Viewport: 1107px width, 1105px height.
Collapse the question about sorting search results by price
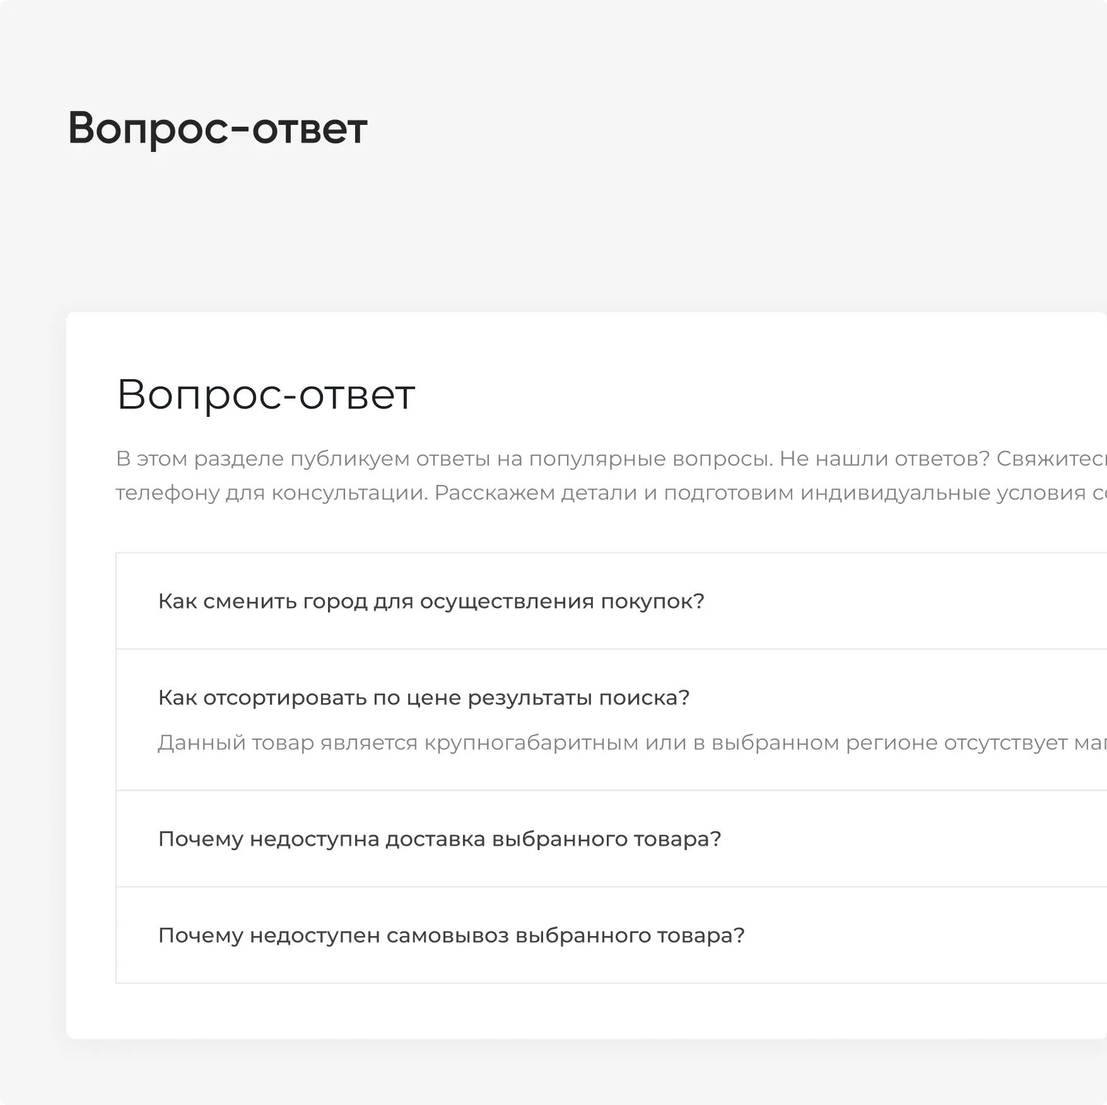pyautogui.click(x=423, y=698)
